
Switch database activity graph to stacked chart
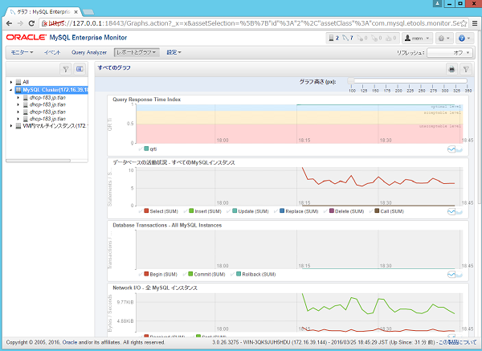pos(460,212)
